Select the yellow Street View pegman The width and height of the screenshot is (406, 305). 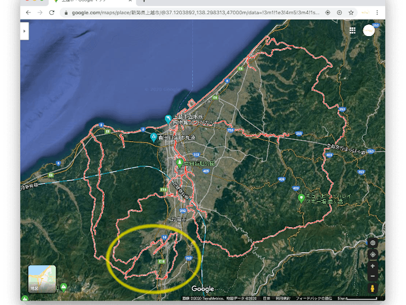373,289
